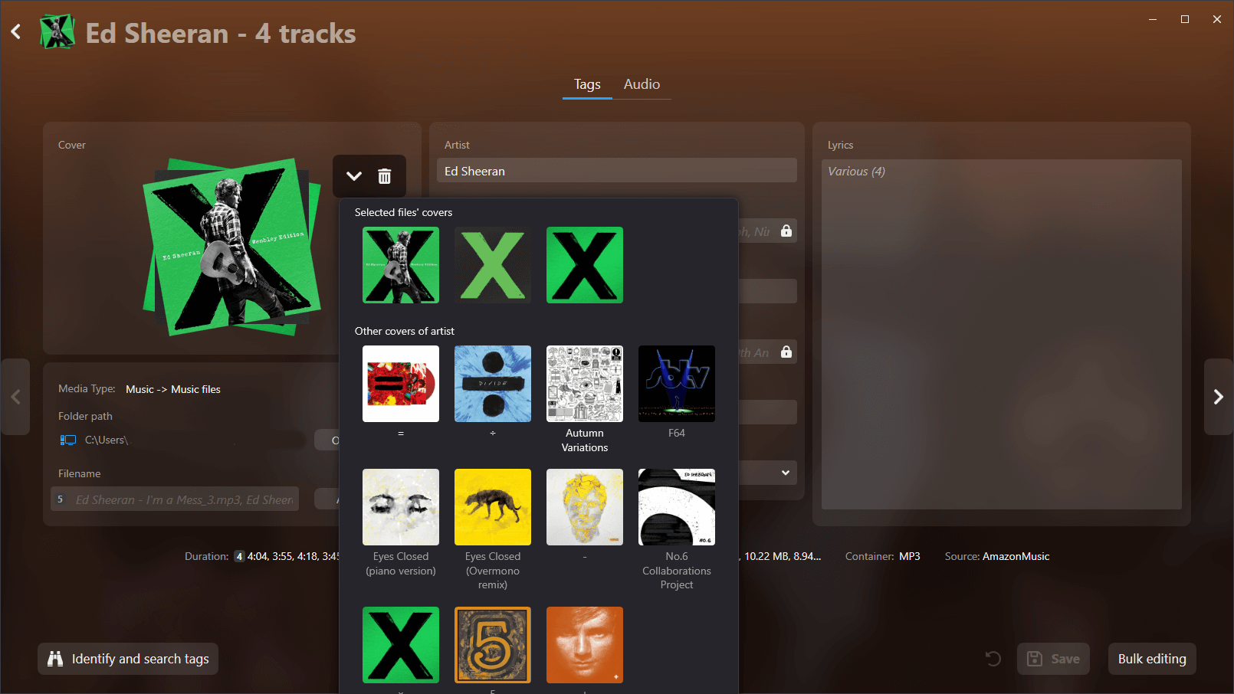Image resolution: width=1234 pixels, height=694 pixels.
Task: Click the computer icon beside the folder path
Action: coord(67,440)
